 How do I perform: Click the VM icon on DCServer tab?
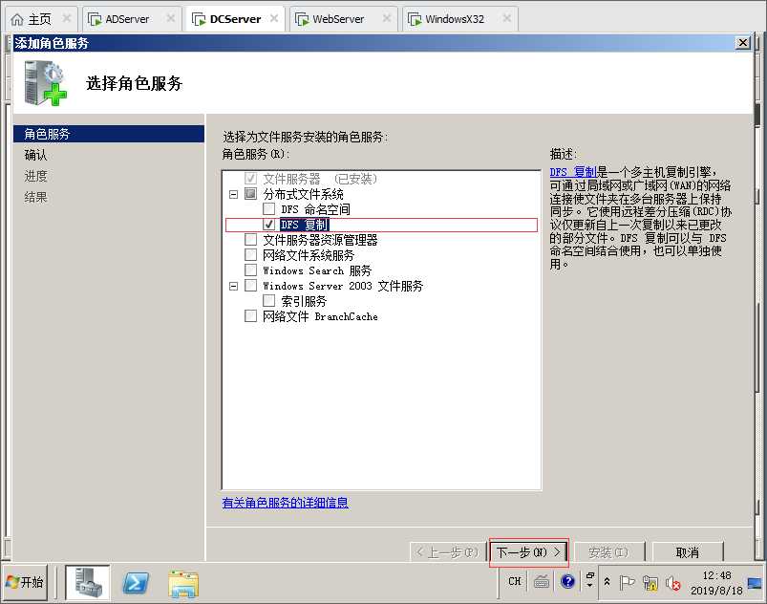pyautogui.click(x=199, y=19)
